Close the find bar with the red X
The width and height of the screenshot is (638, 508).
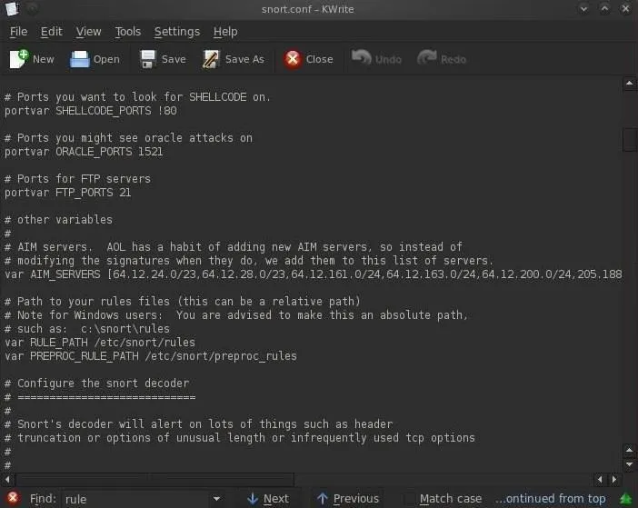(x=13, y=498)
